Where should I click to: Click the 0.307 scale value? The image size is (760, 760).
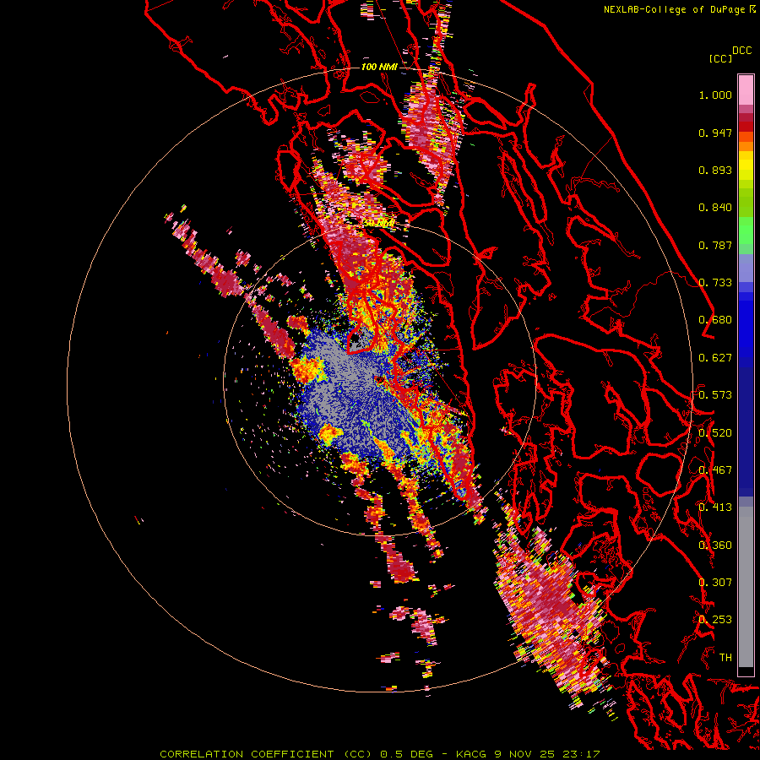[x=715, y=583]
